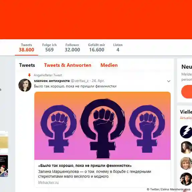The image size is (192, 192).
Task: Open the last suggested account avatar
Action: 186,179
